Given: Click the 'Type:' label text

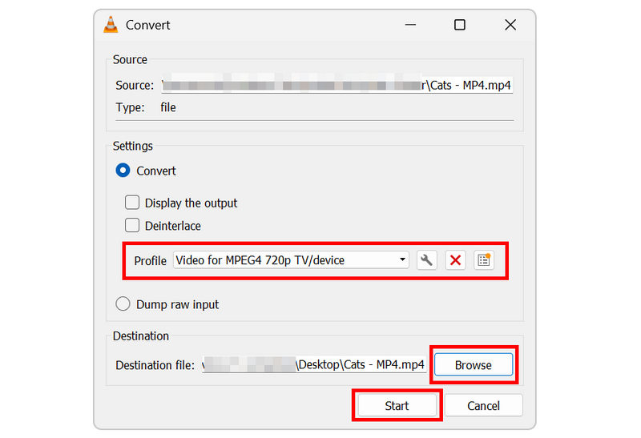Looking at the screenshot, I should 130,107.
